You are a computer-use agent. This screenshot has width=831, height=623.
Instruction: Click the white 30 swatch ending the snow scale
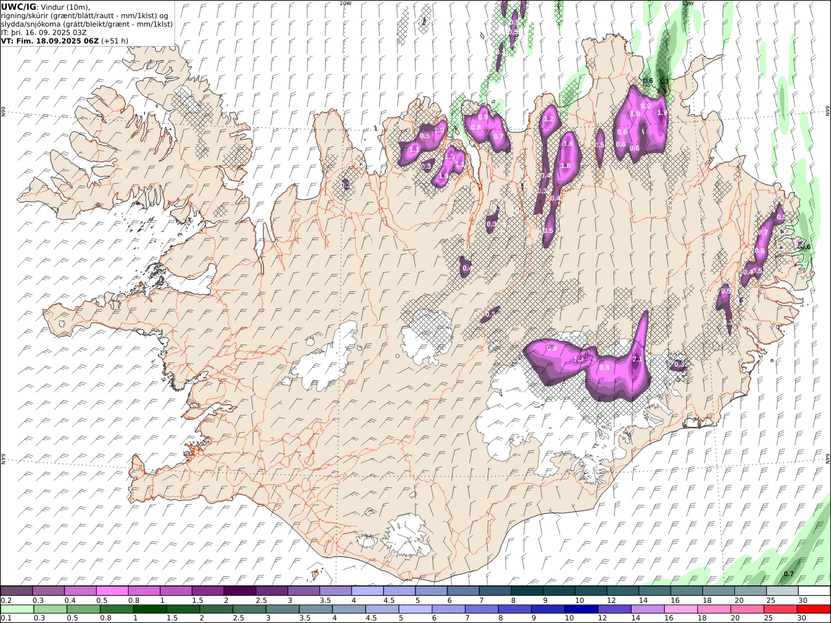[x=814, y=591]
